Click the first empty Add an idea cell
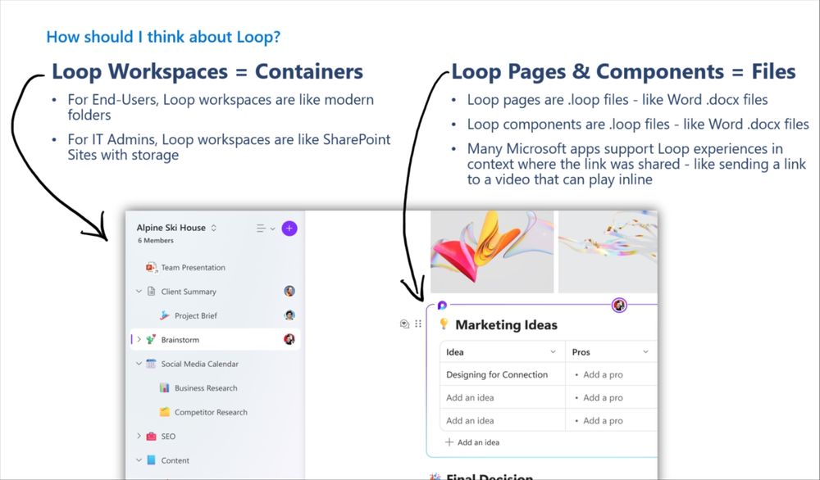The height and width of the screenshot is (480, 820). pyautogui.click(x=503, y=397)
